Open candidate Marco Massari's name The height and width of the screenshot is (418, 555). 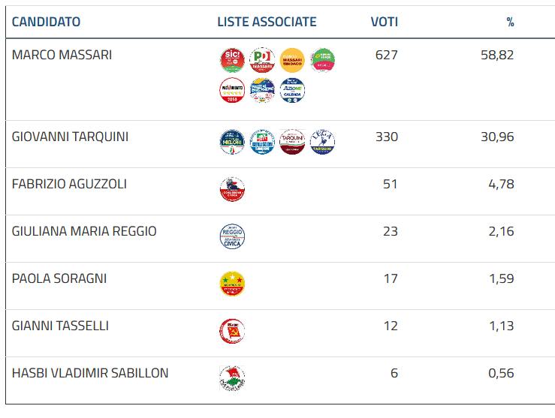click(x=62, y=55)
